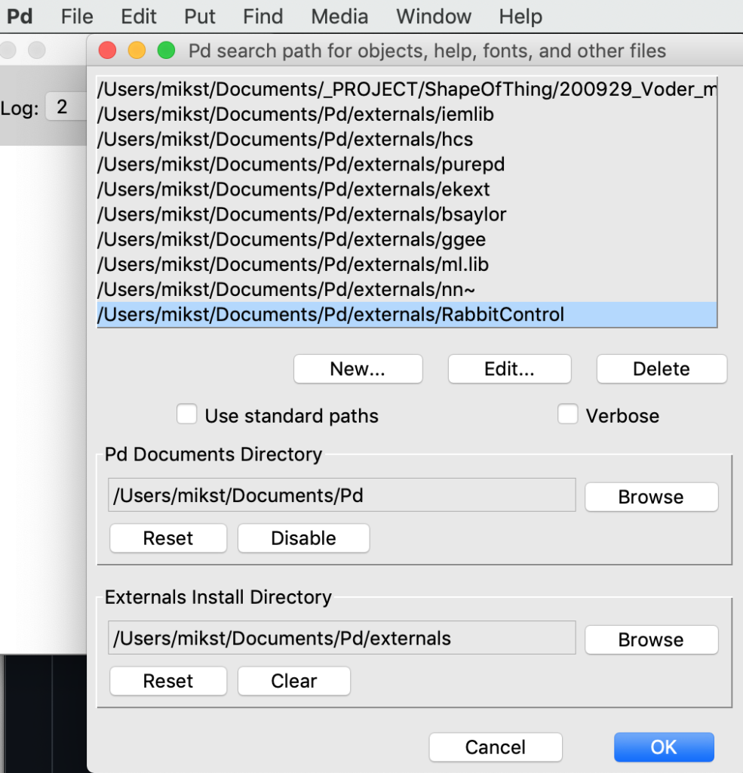Open the Find menu
This screenshot has width=743, height=773.
[x=263, y=17]
